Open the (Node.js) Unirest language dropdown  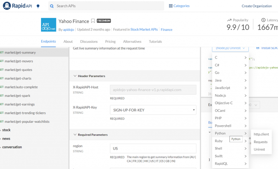tap(230, 48)
